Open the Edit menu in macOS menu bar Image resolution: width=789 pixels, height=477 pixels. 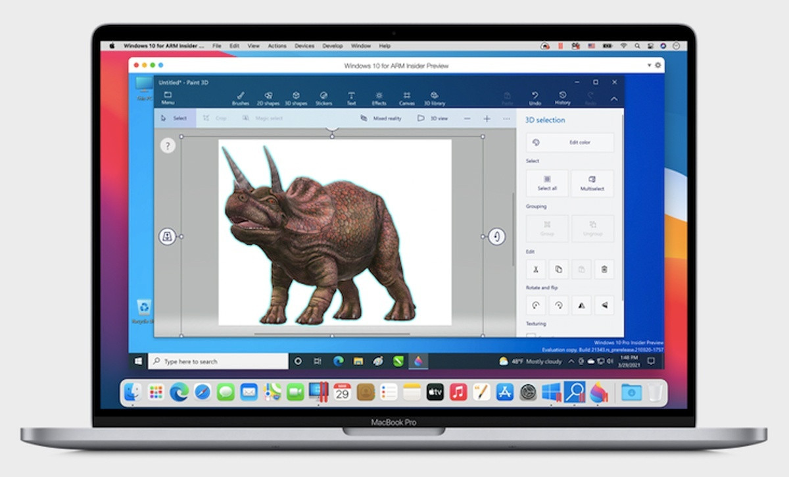tap(234, 46)
